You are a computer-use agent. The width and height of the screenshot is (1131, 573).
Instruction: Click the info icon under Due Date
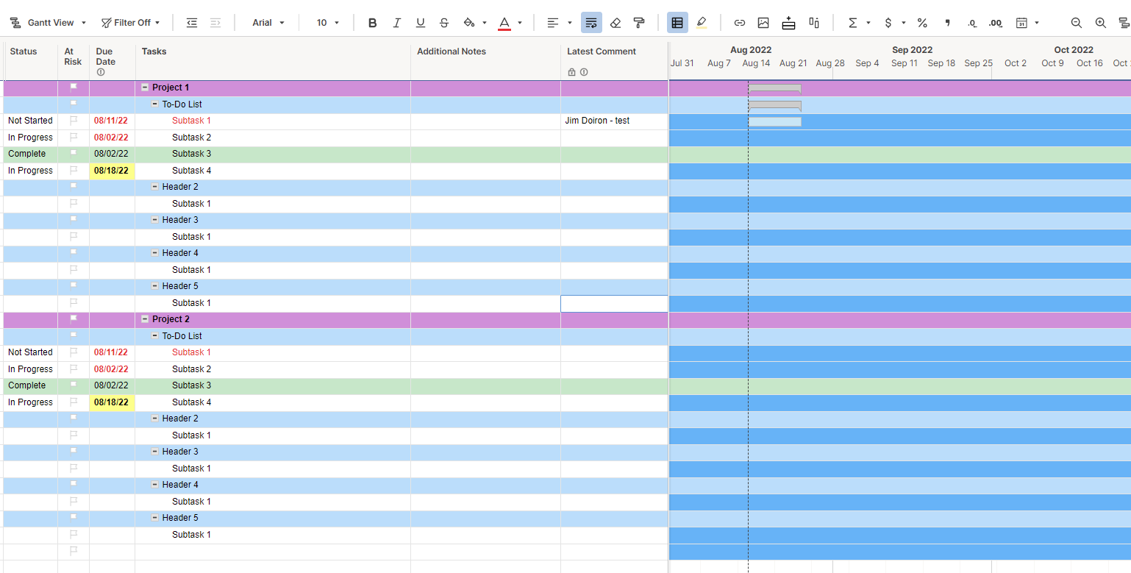(101, 72)
